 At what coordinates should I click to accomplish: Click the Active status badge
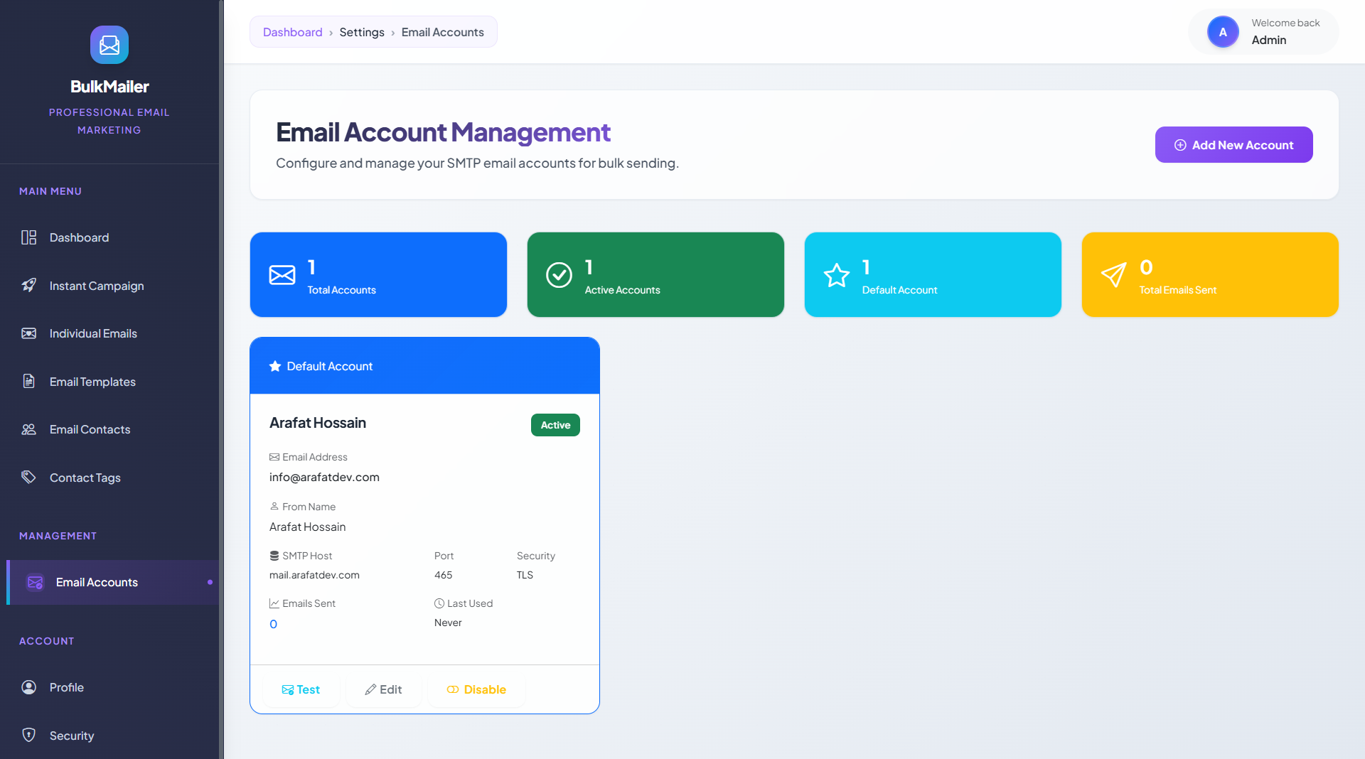(555, 425)
